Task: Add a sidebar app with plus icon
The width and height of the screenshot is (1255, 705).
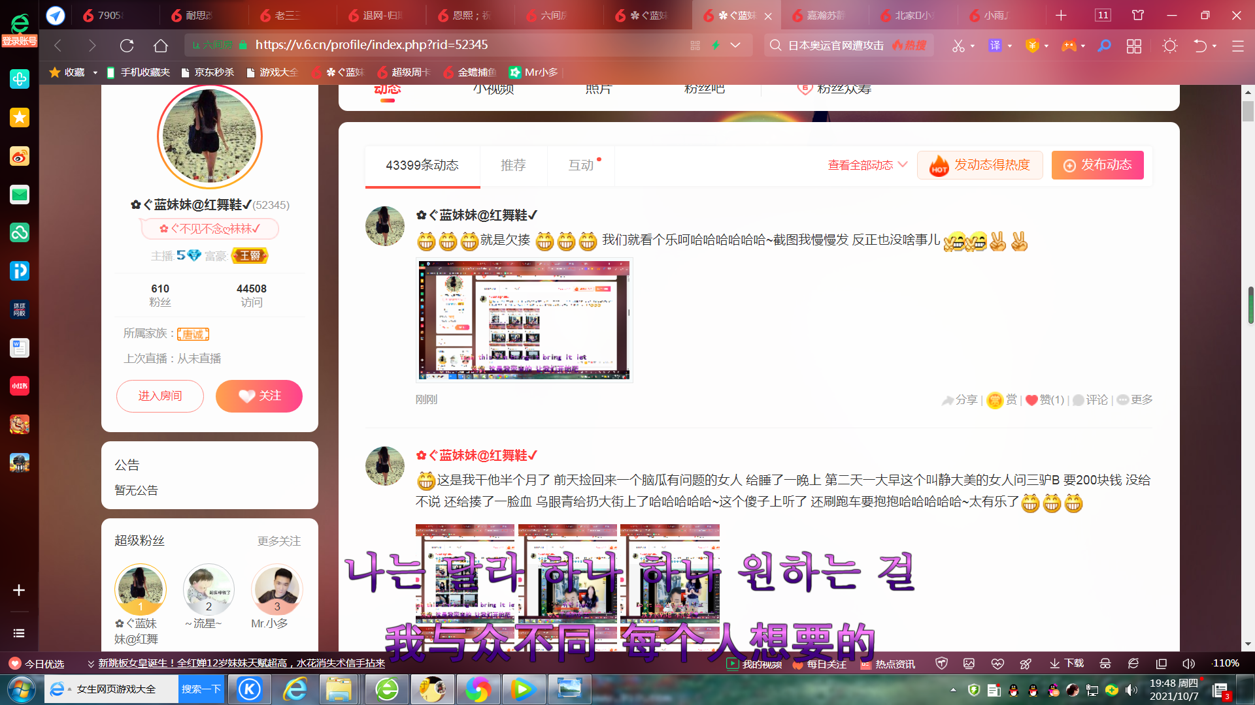Action: pos(19,590)
